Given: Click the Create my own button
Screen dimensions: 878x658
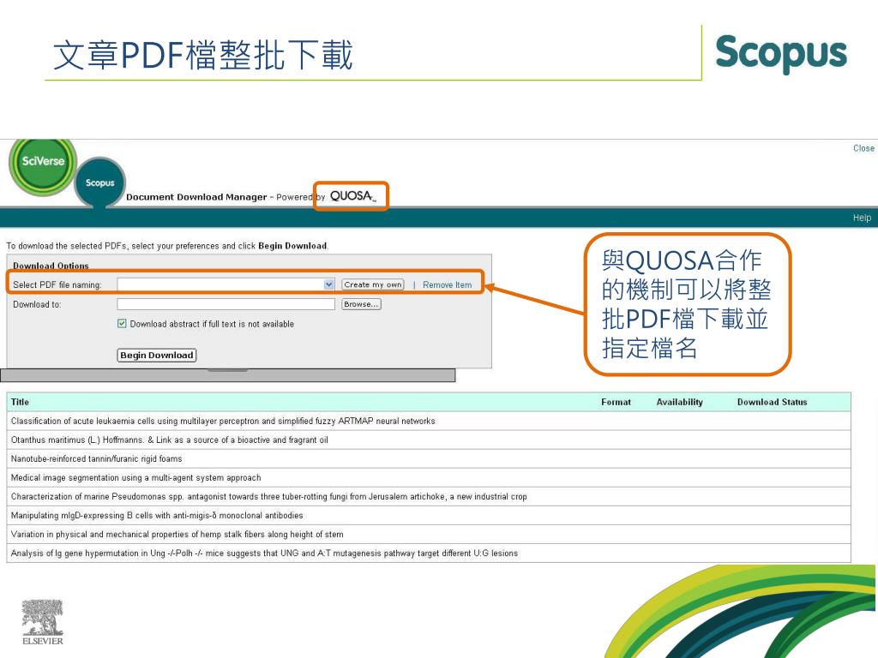Looking at the screenshot, I should click(x=373, y=284).
